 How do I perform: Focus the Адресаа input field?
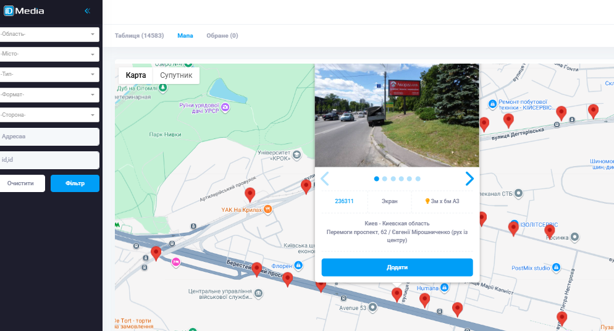[x=49, y=136]
